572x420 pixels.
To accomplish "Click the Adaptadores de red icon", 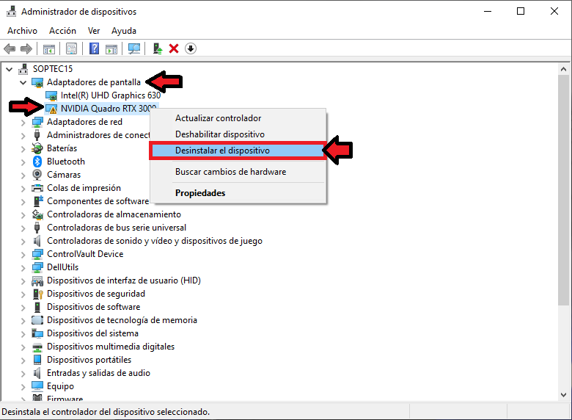I will coord(37,122).
